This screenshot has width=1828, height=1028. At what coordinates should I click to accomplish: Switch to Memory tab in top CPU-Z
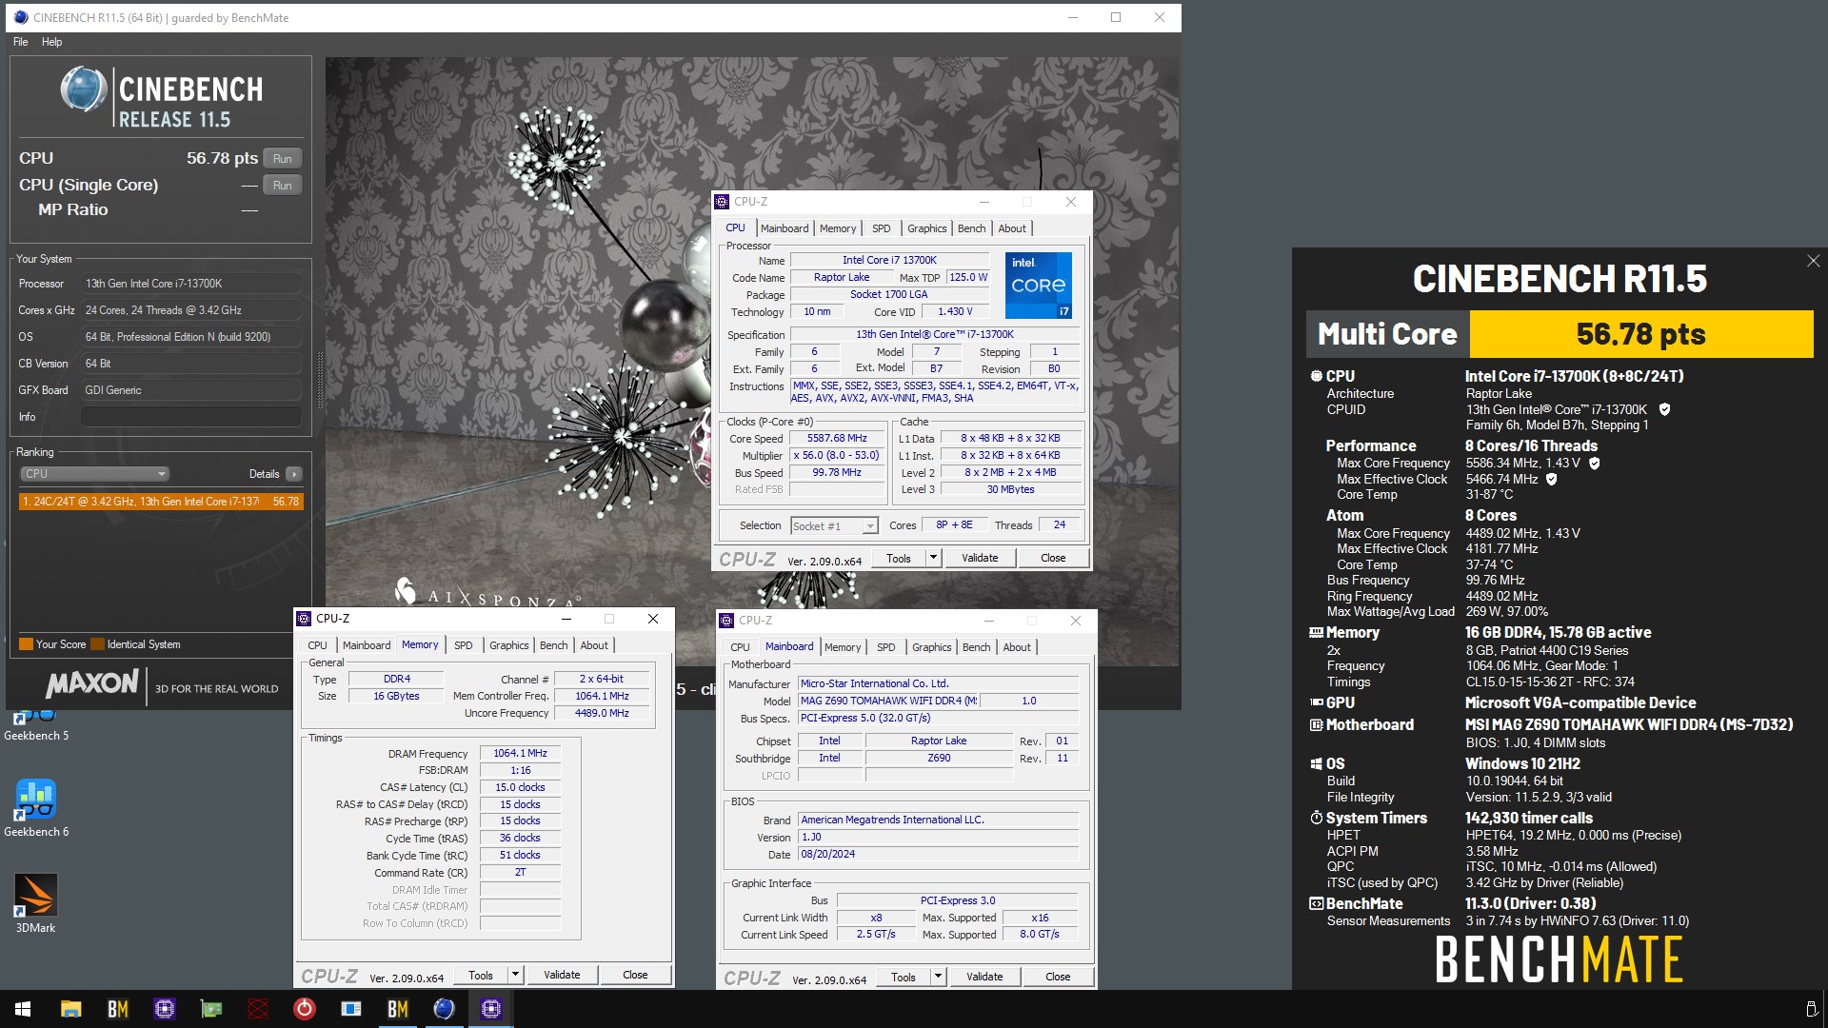[838, 228]
